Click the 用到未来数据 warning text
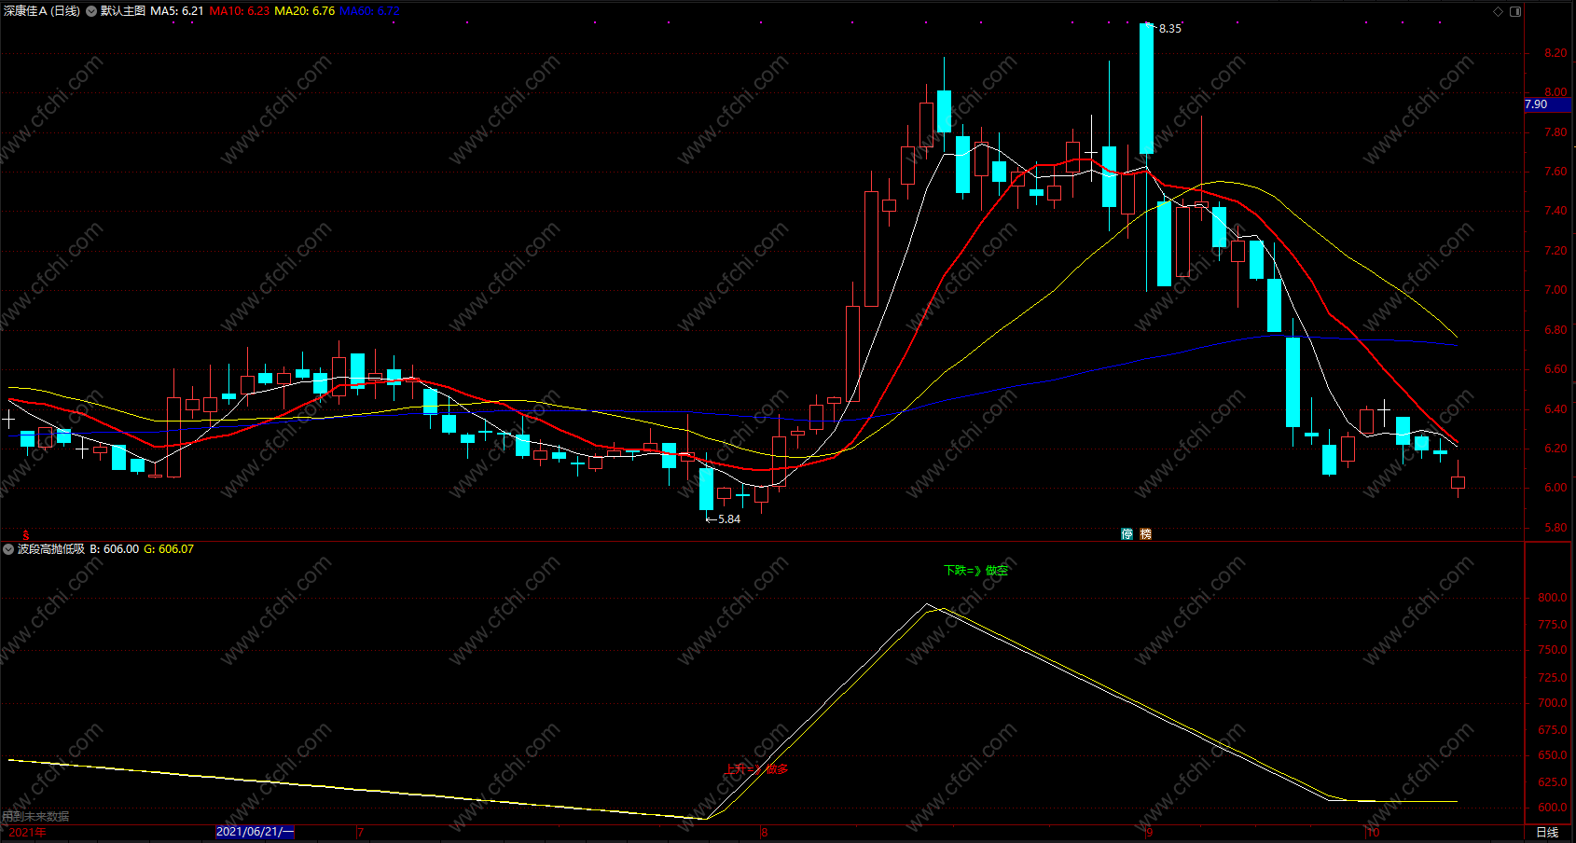 pos(35,817)
